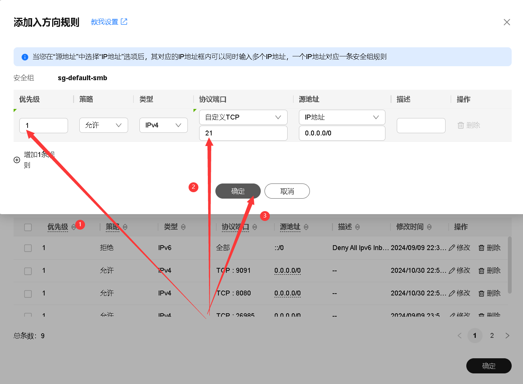The height and width of the screenshot is (384, 523).
Task: Toggle sorting on the 修改时间 column
Action: pos(429,227)
